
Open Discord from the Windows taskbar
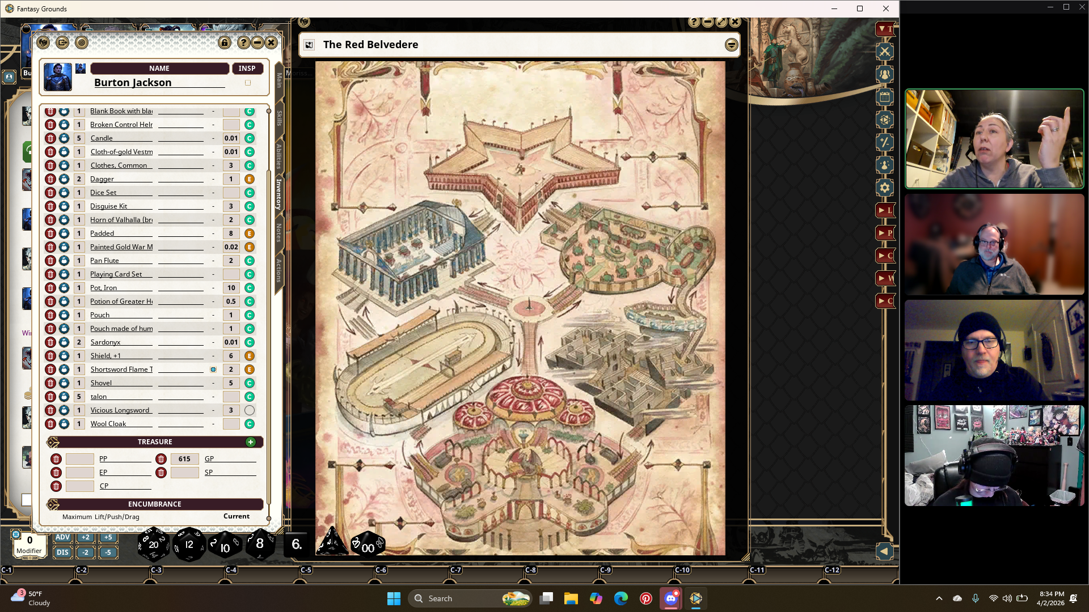(671, 598)
